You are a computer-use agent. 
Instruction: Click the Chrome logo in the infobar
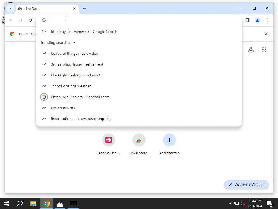tap(12, 34)
